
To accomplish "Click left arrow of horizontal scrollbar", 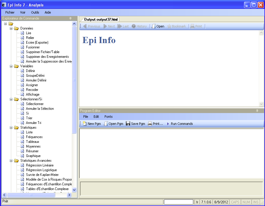I will tap(4, 195).
